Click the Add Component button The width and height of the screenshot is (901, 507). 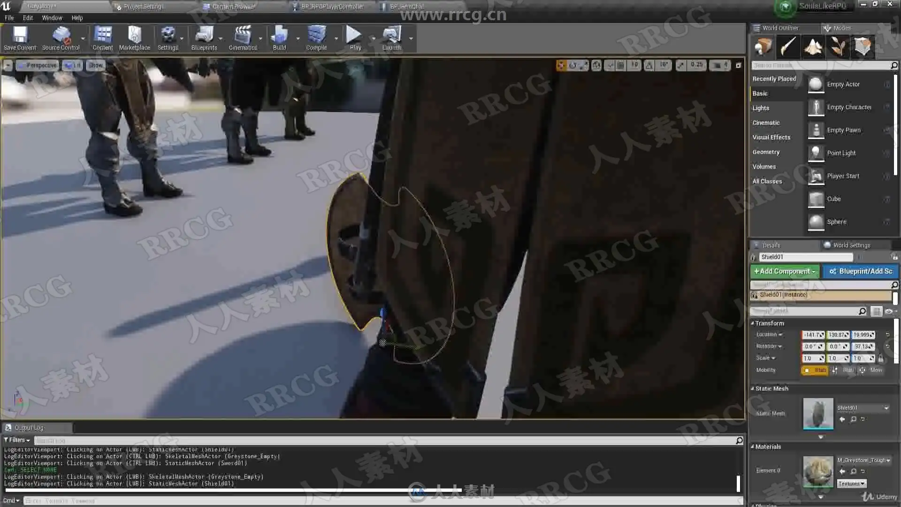coord(785,271)
